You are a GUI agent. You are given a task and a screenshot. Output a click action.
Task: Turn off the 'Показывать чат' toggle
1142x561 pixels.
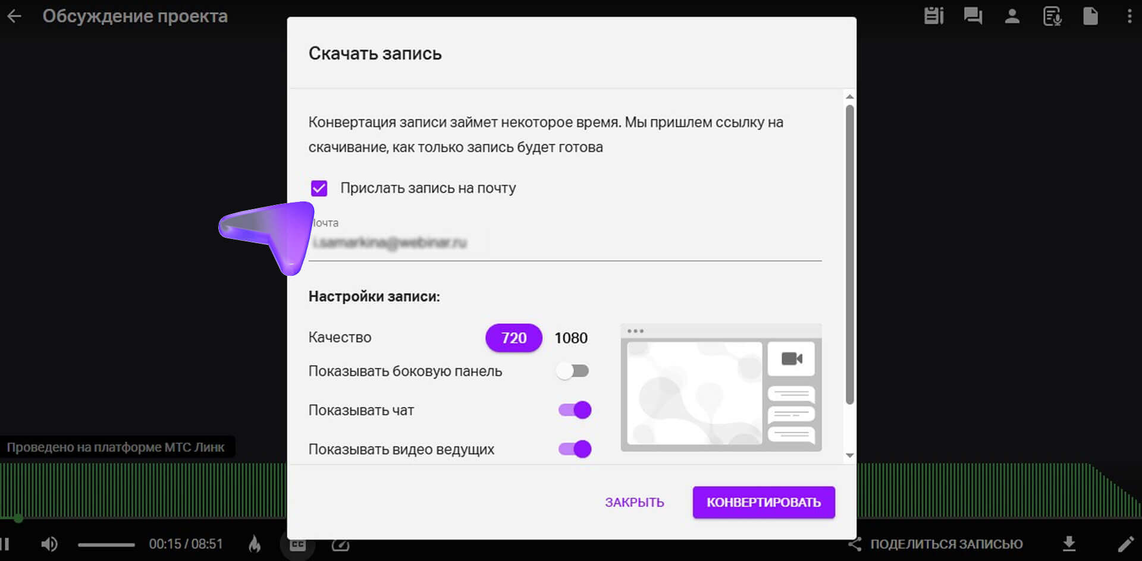(x=574, y=410)
